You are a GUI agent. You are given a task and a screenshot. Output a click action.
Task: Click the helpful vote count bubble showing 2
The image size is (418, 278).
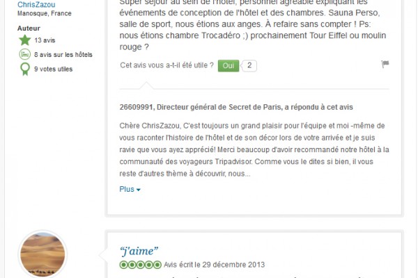pos(249,66)
